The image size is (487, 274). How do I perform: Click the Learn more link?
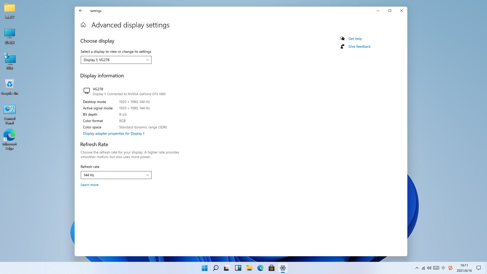pyautogui.click(x=89, y=185)
